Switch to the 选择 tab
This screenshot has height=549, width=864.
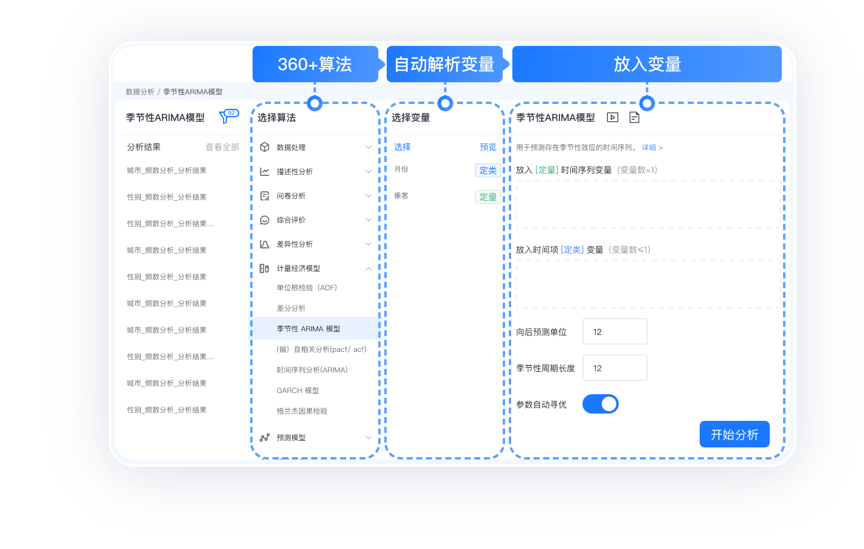tap(402, 147)
